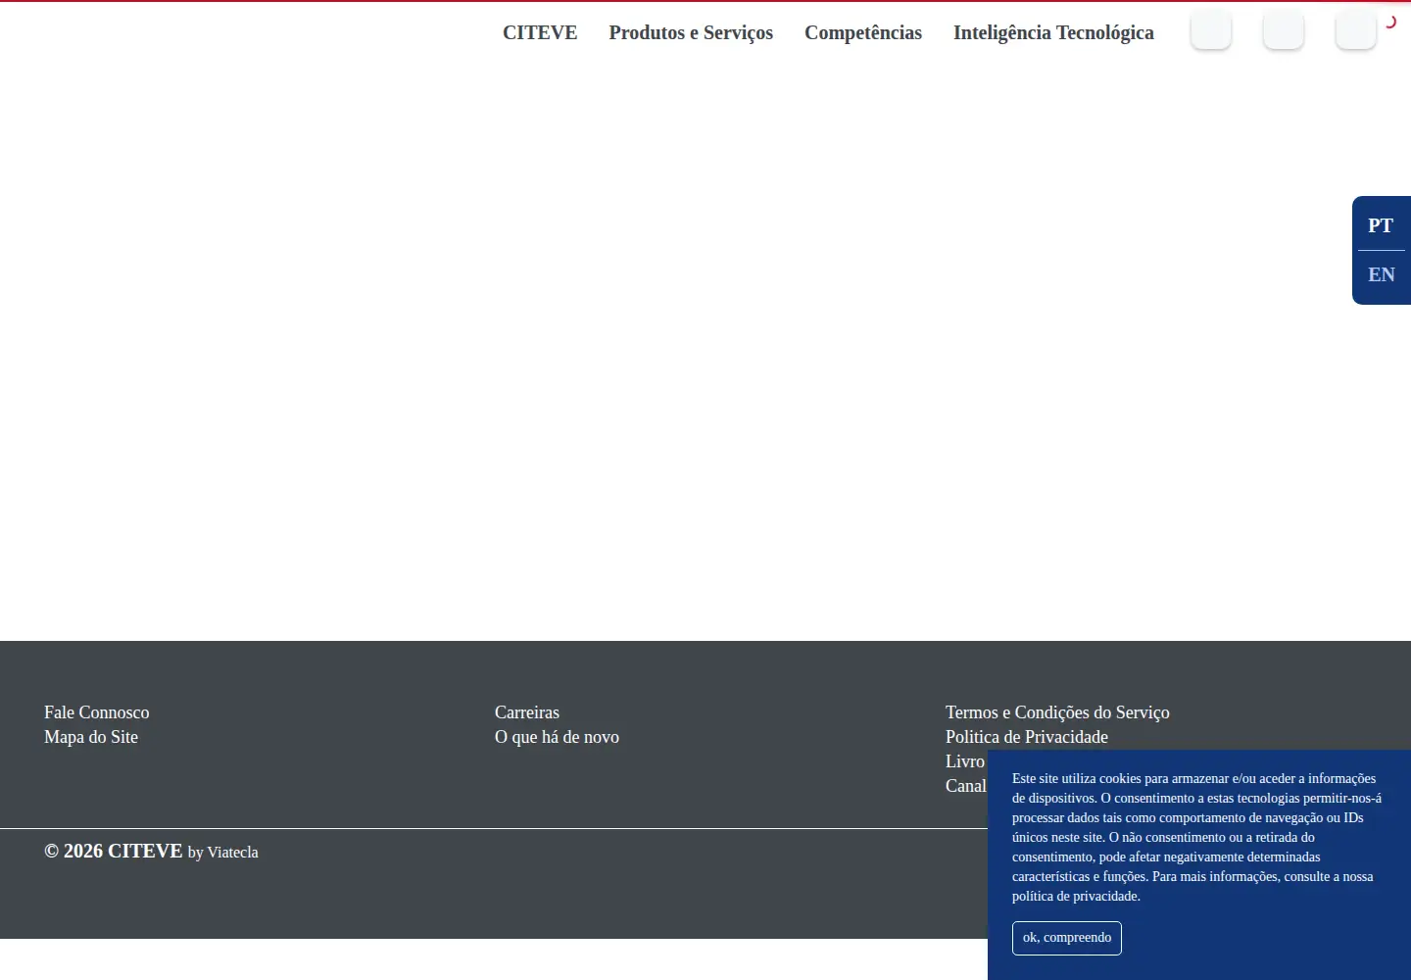This screenshot has width=1411, height=980.
Task: Open the Inteligência Tecnológica menu
Action: click(x=1053, y=32)
